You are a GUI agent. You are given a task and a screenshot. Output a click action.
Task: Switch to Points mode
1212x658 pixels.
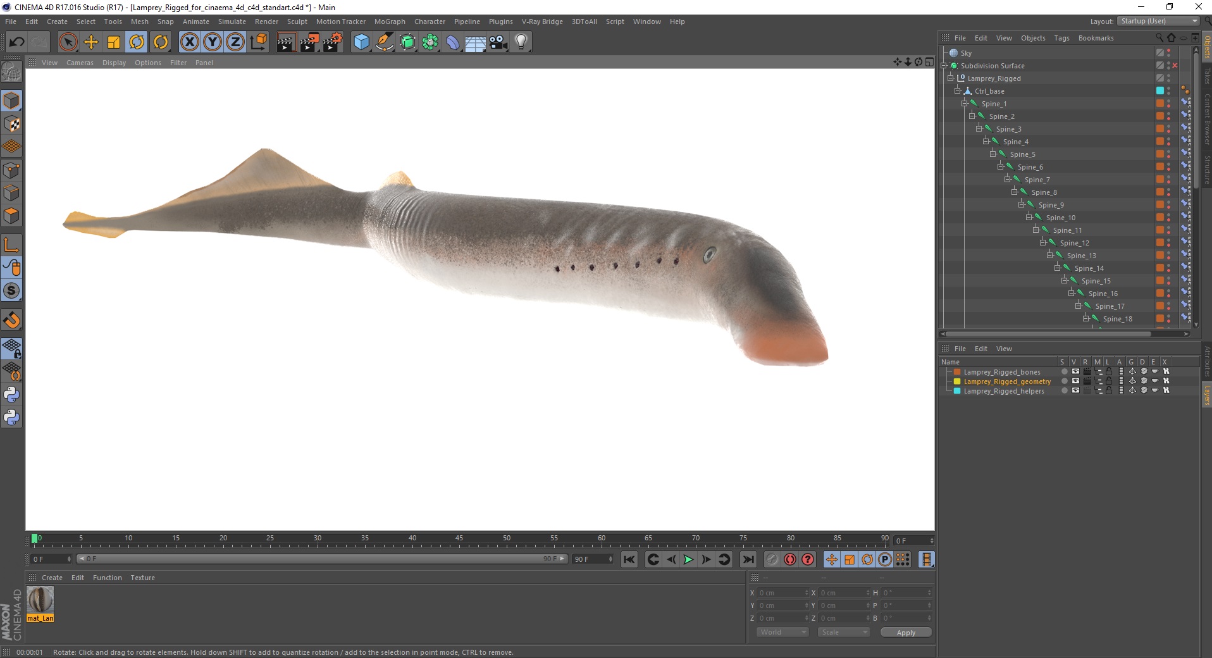click(11, 170)
